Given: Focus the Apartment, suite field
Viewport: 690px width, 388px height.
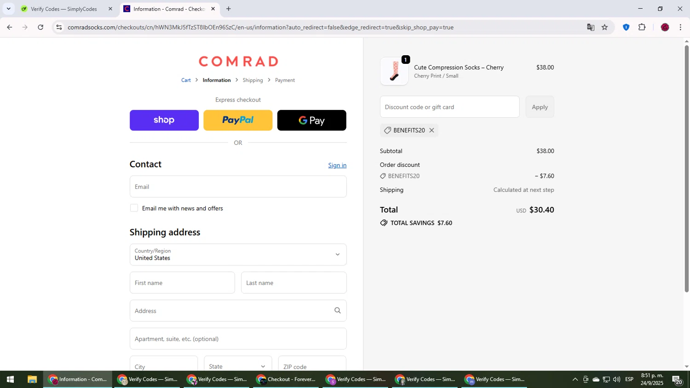Looking at the screenshot, I should (238, 339).
